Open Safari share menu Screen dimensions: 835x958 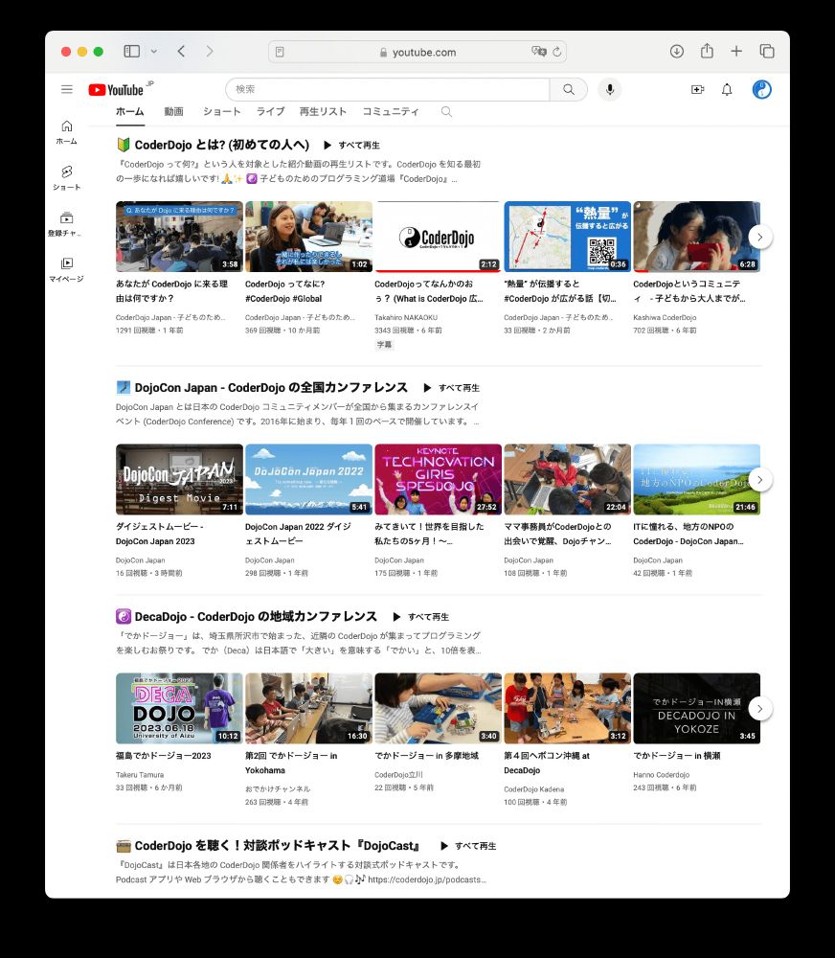pyautogui.click(x=707, y=51)
